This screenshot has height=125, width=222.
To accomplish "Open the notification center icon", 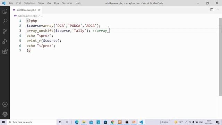I will click(x=217, y=122).
